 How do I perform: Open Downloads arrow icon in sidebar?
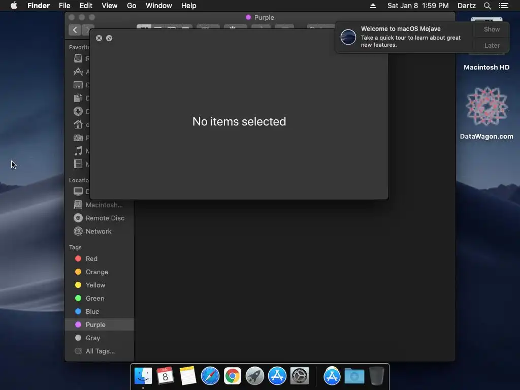tap(78, 111)
